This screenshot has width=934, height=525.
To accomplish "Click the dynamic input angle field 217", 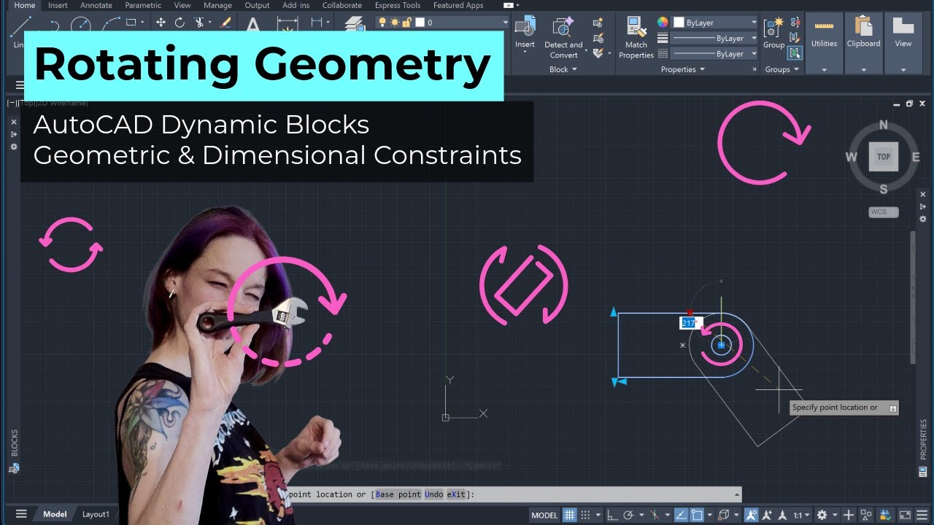I will pyautogui.click(x=689, y=323).
